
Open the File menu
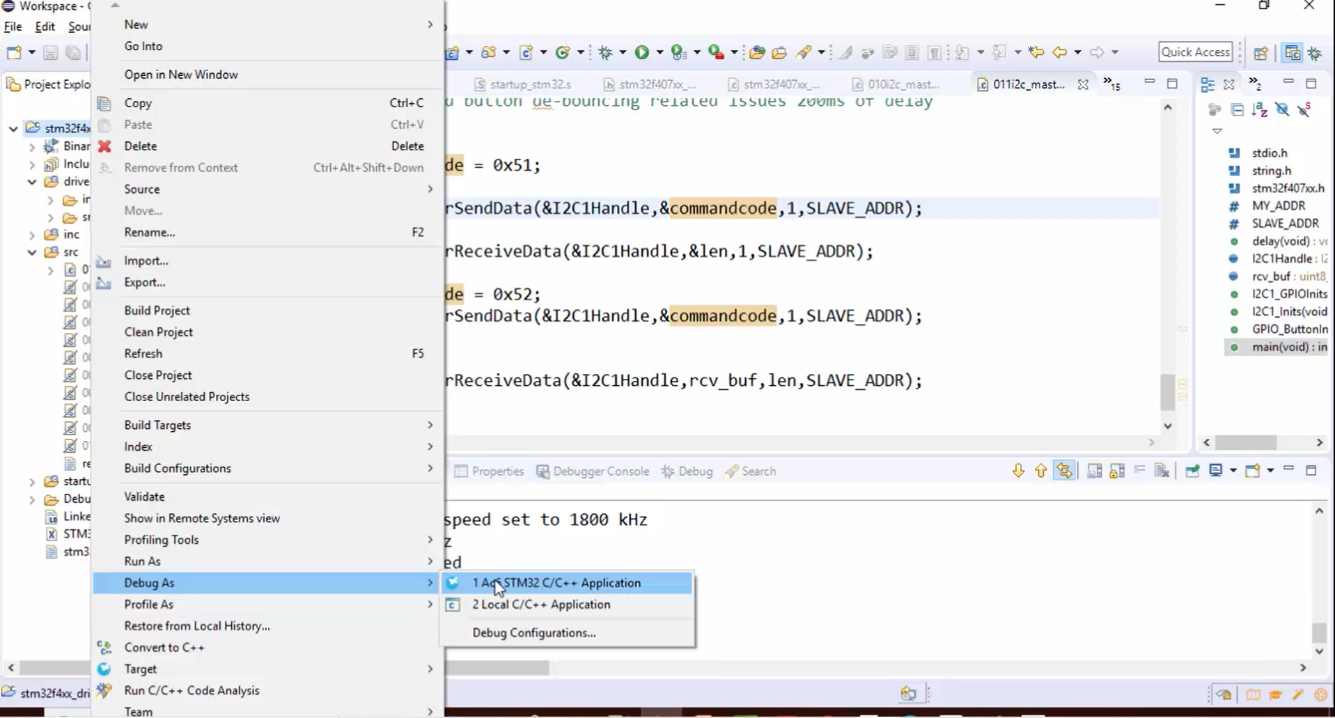(x=13, y=26)
